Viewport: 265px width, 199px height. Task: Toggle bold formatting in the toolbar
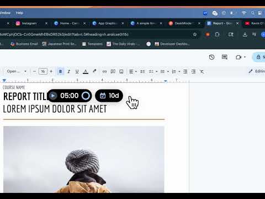(x=60, y=71)
